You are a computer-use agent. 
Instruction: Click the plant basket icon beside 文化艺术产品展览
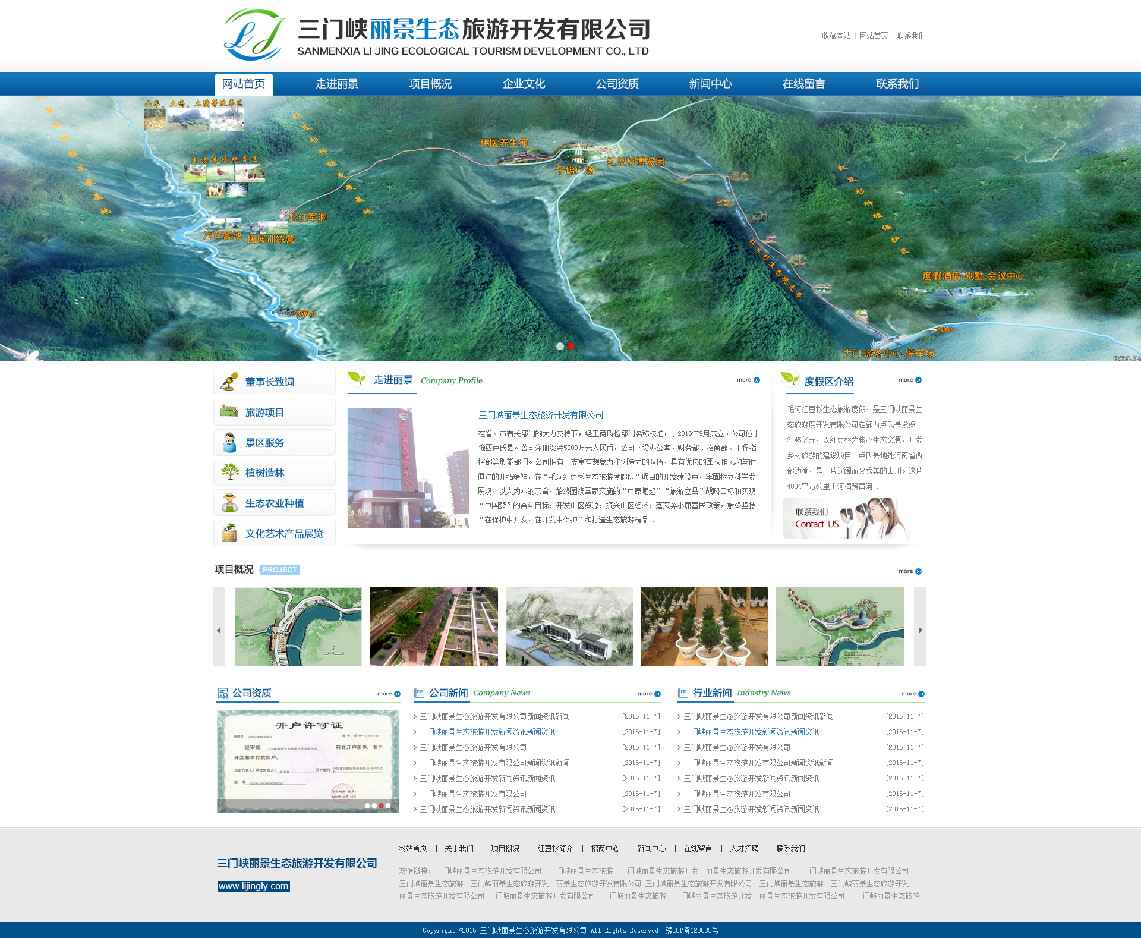click(229, 533)
